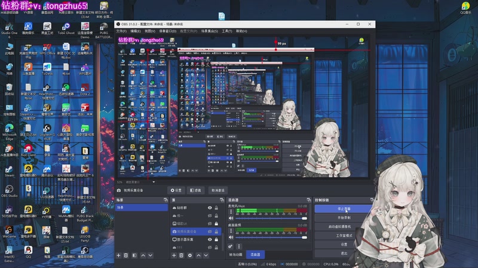The width and height of the screenshot is (478, 268).
Task: Toggle visibility eye for 显示器采集 source
Action: [x=210, y=239]
